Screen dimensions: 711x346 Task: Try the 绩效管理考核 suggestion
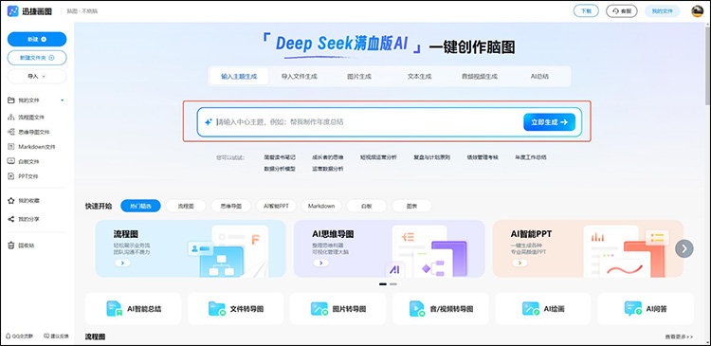click(483, 157)
